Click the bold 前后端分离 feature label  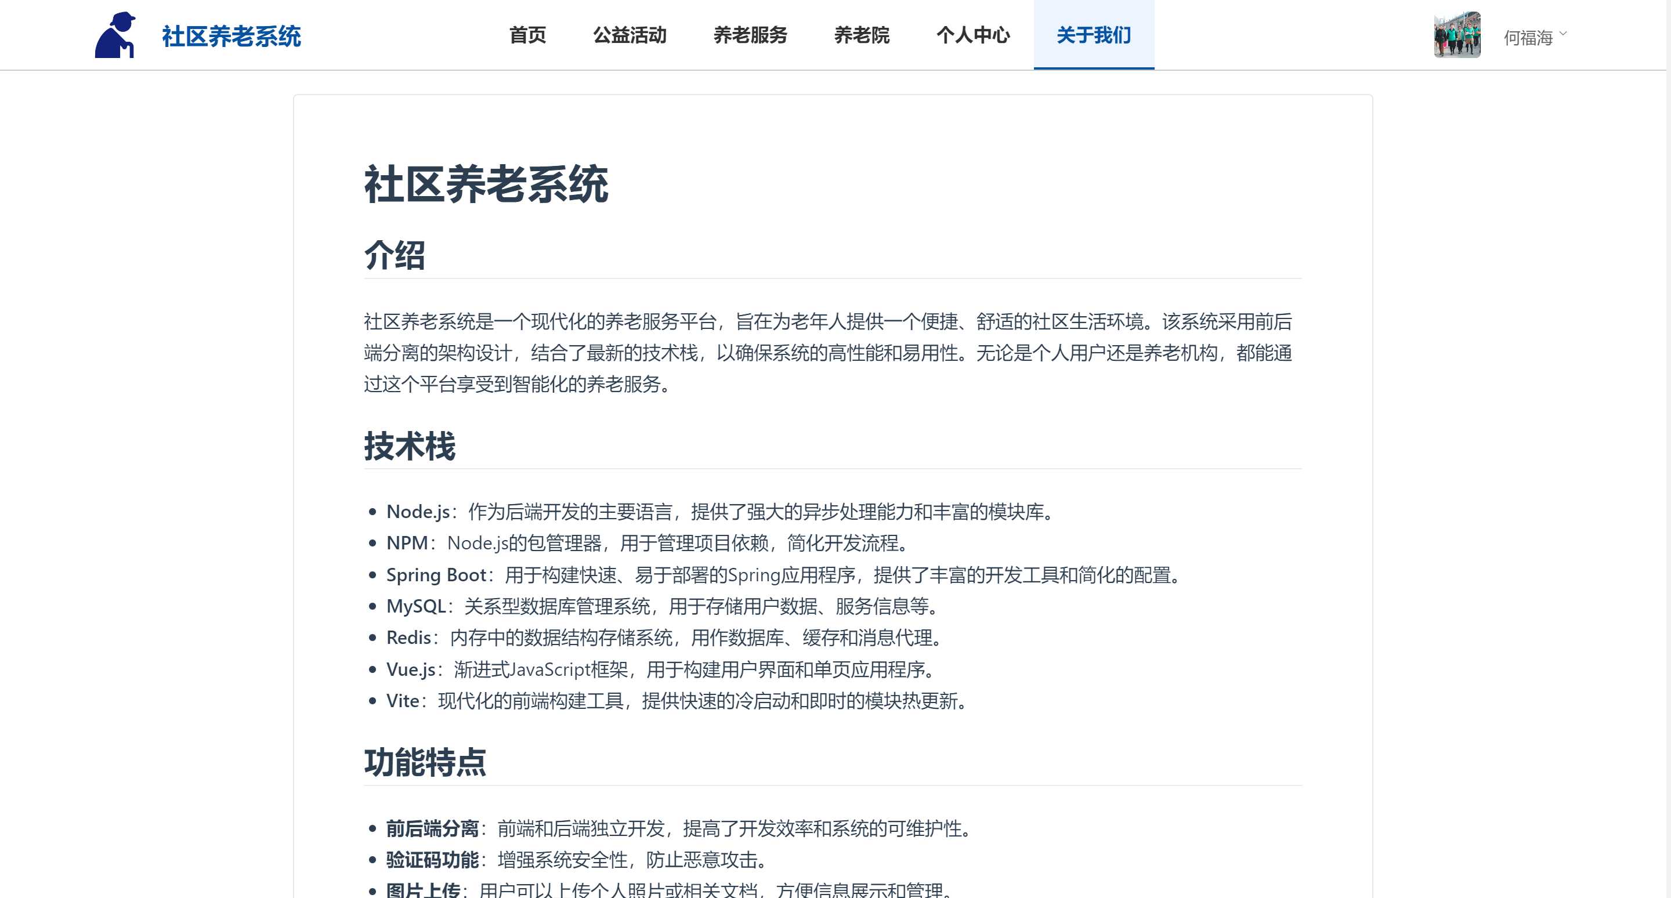(x=432, y=828)
